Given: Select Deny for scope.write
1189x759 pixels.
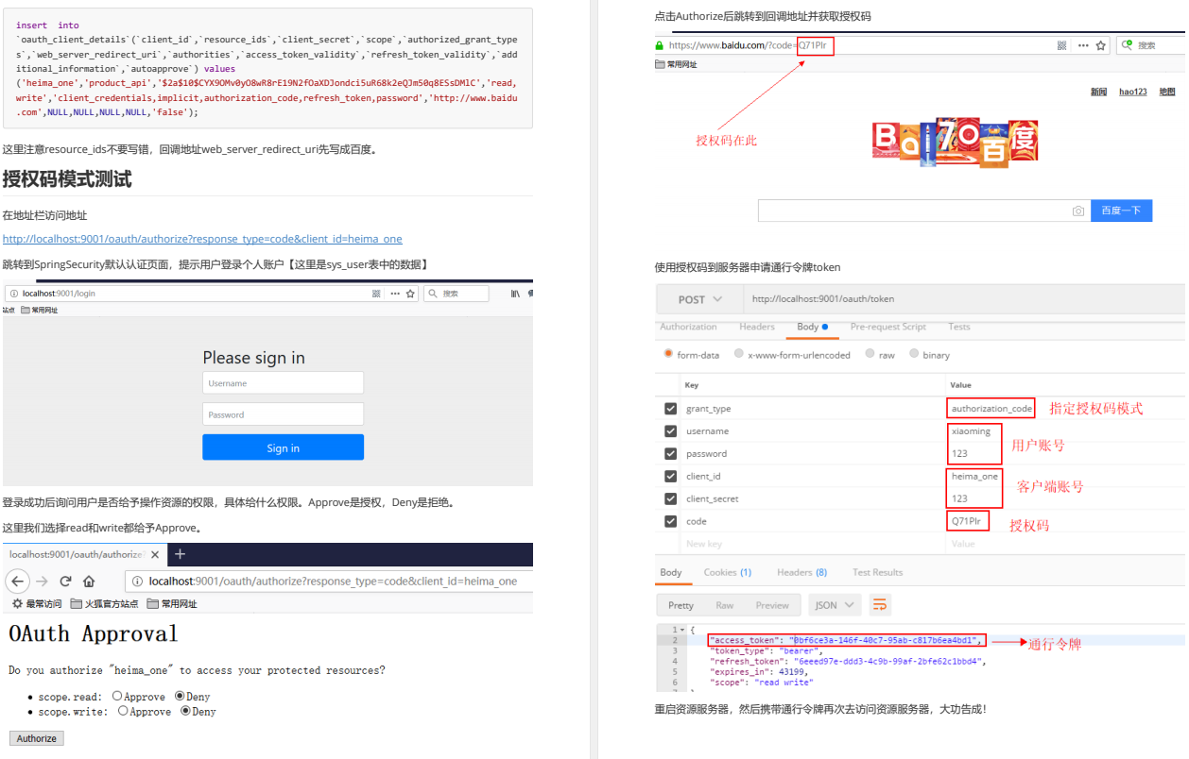Looking at the screenshot, I should point(185,711).
